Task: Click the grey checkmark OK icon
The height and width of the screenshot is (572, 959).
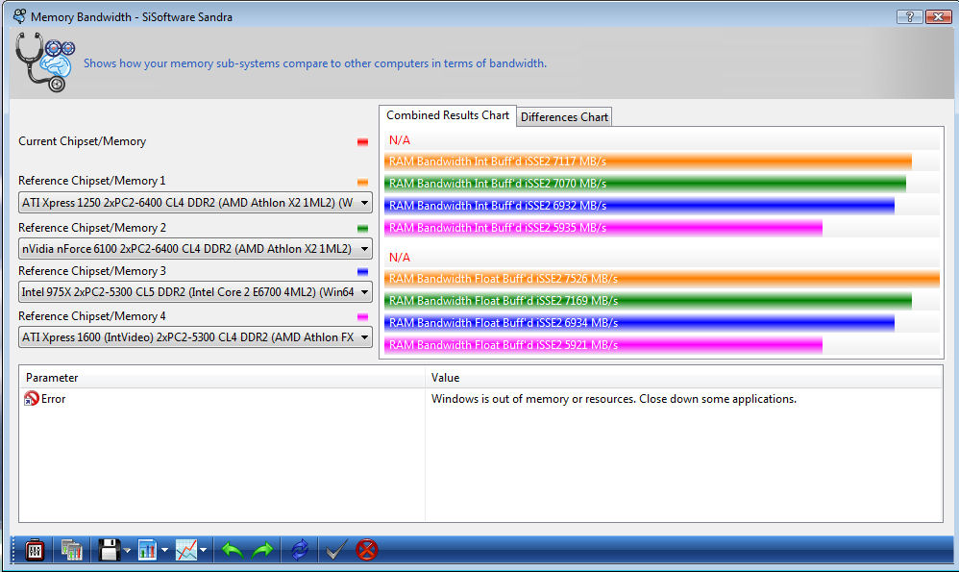Action: (335, 550)
